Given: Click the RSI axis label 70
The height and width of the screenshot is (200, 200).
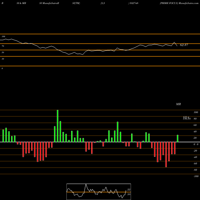Looking at the screenshot, I should (x=3, y=46).
